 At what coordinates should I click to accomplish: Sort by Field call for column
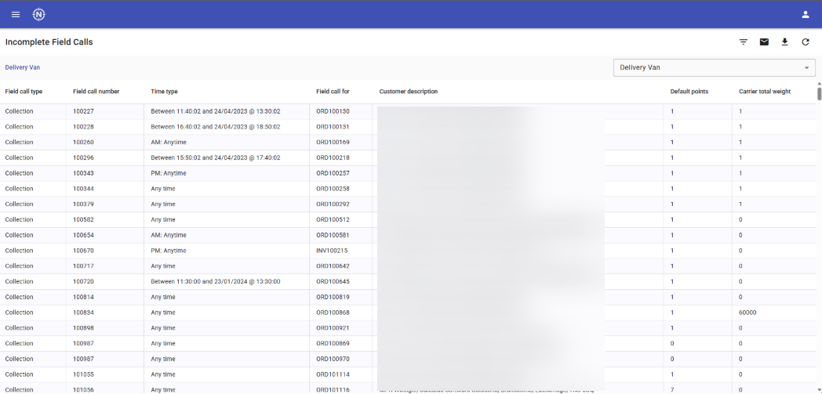[333, 92]
